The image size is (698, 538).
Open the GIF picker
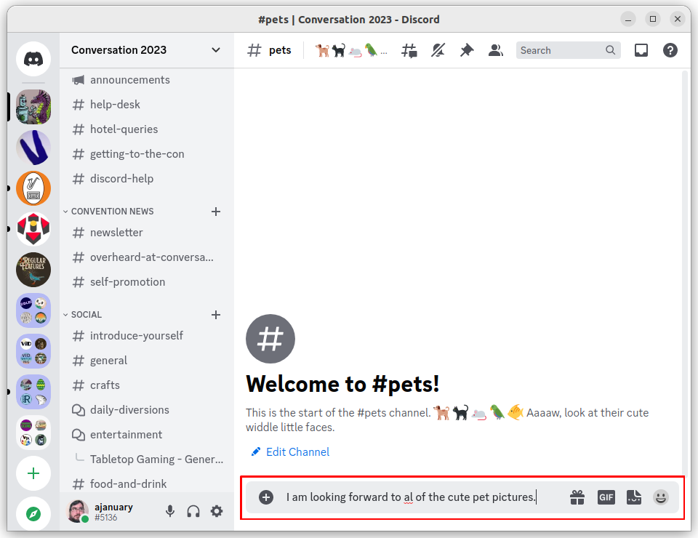[606, 497]
